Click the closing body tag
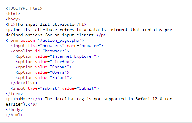The height and width of the screenshot is (123, 192). pyautogui.click(x=14, y=109)
